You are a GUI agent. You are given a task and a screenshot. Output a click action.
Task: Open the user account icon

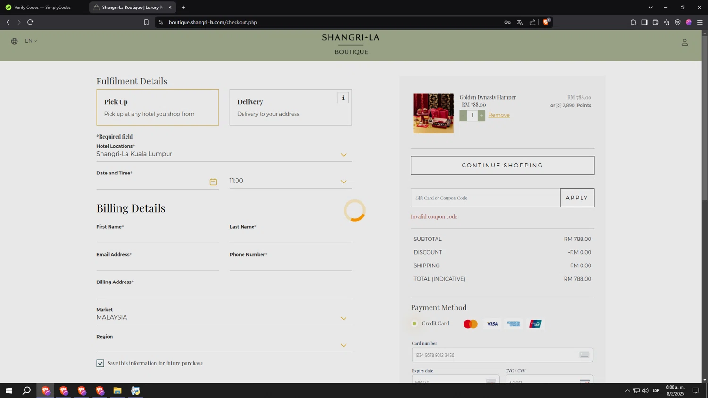(x=684, y=42)
